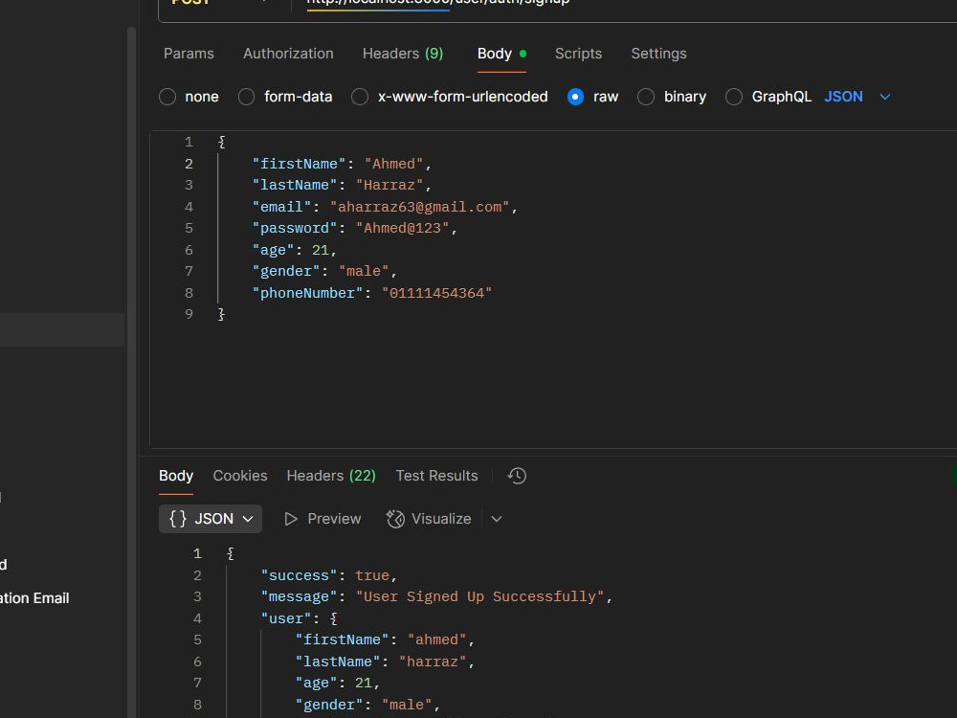Select the response Body tab
The image size is (957, 718).
tap(176, 476)
